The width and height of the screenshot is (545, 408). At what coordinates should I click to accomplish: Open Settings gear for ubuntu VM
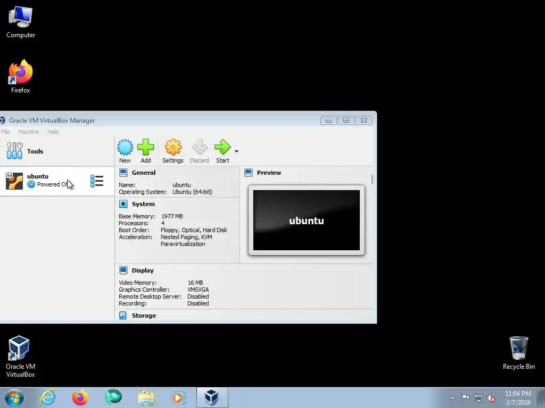point(173,147)
